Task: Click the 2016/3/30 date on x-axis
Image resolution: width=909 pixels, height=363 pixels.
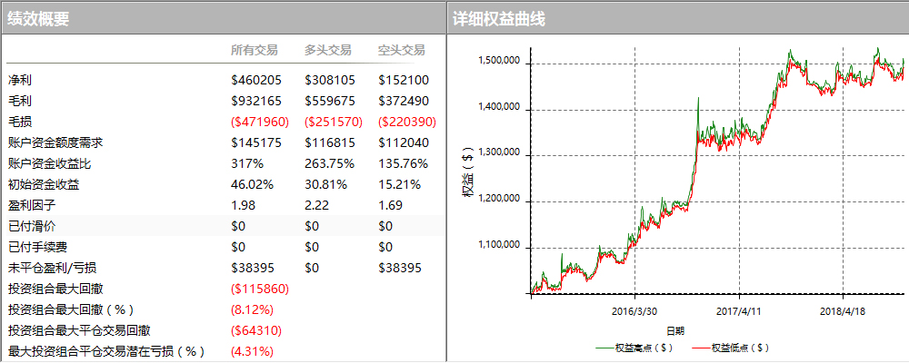Action: pyautogui.click(x=634, y=310)
